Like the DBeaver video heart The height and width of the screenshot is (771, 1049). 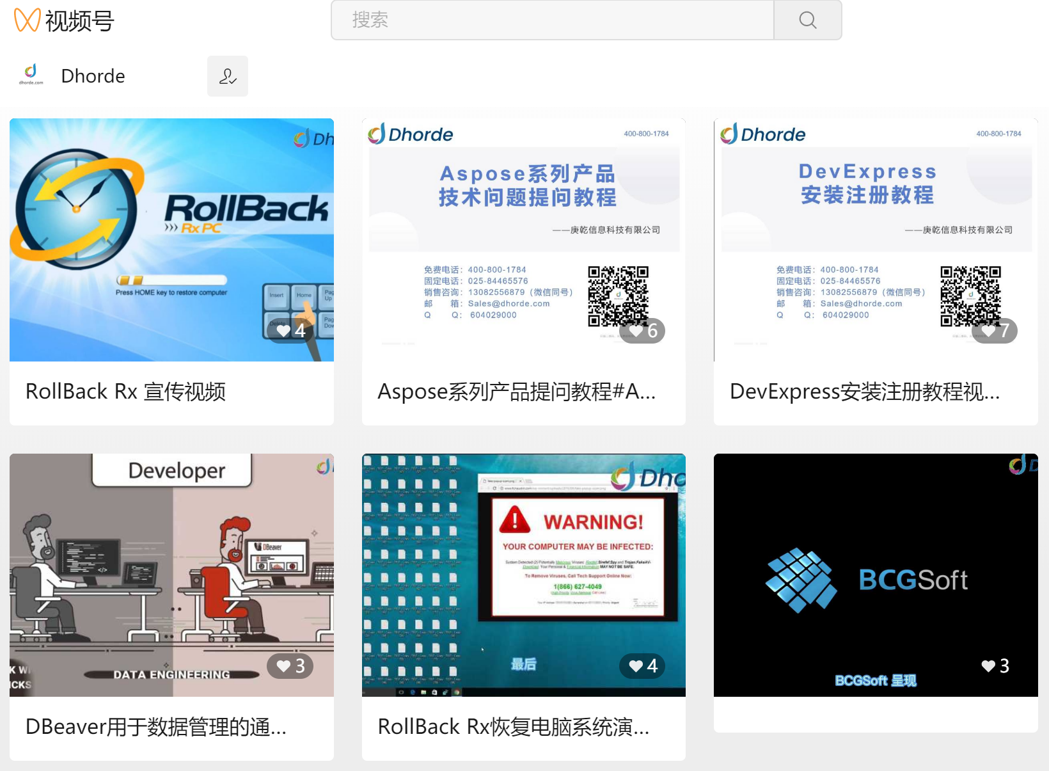284,666
